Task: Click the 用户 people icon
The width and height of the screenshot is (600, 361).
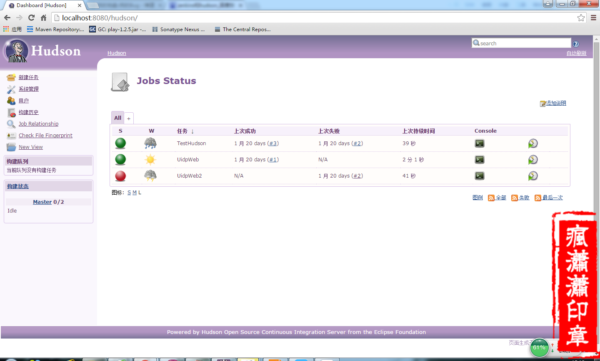Action: click(x=11, y=101)
